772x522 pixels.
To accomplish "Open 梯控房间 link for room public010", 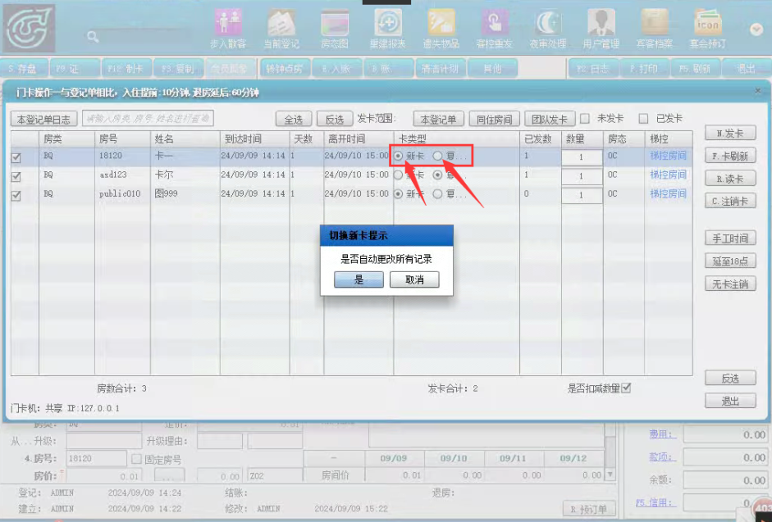I will point(668,194).
